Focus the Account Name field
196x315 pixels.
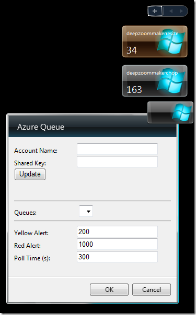[117, 149]
